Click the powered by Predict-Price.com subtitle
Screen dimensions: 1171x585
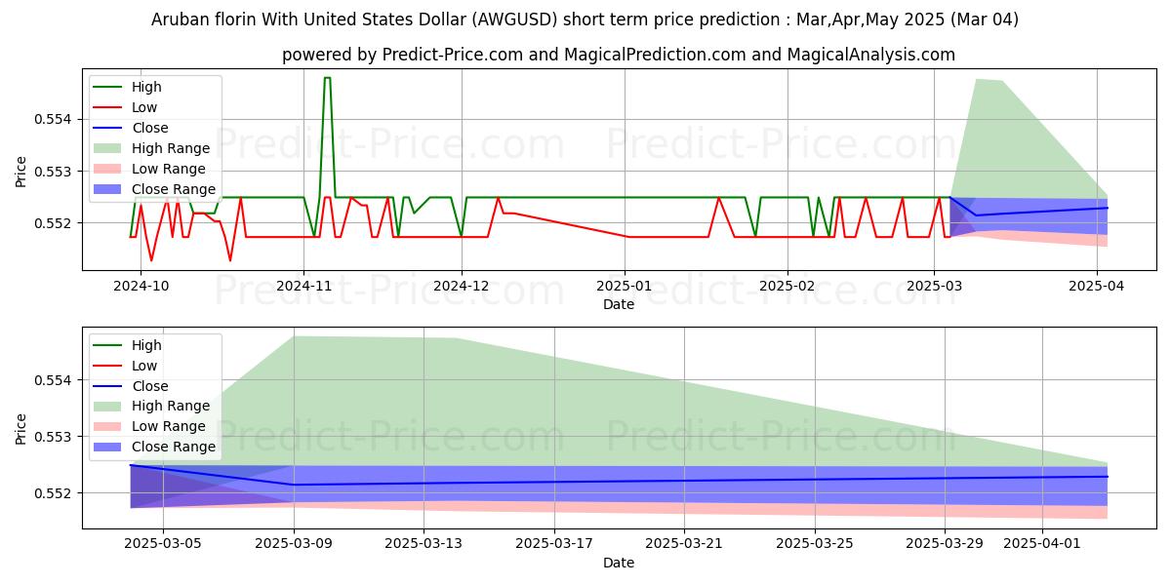(619, 55)
